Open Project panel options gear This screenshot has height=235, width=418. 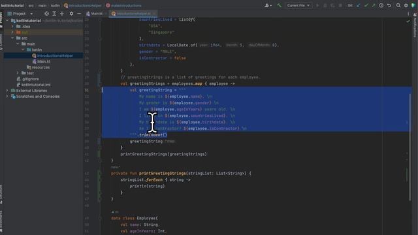point(71,14)
